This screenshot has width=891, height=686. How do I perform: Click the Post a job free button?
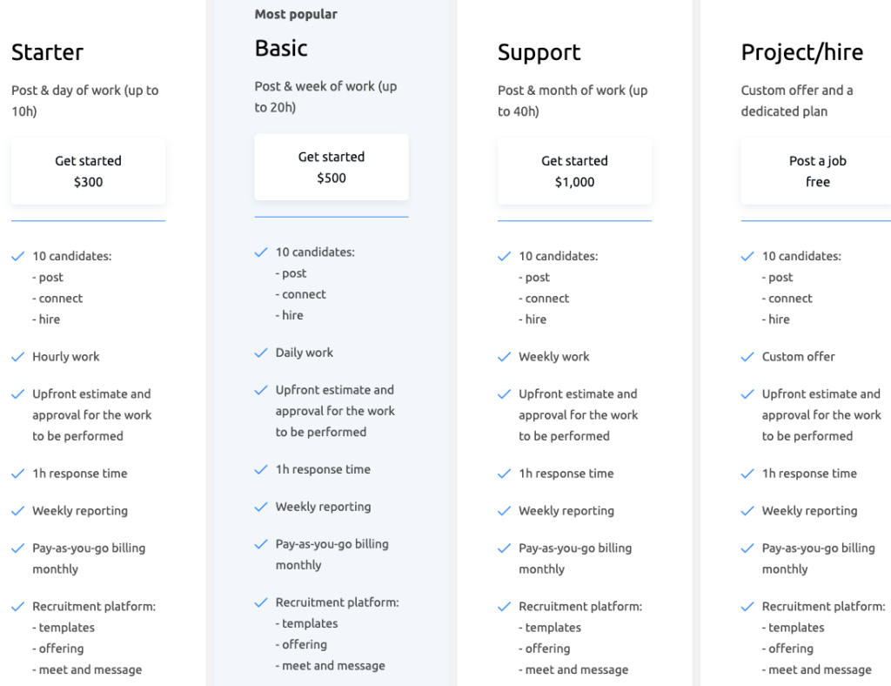[817, 171]
